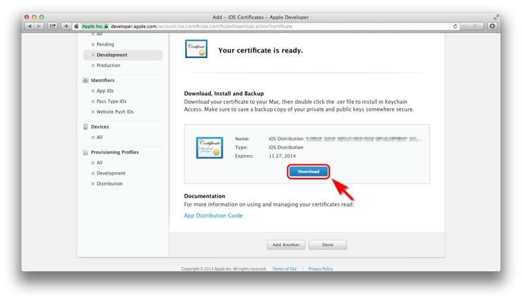522x301 pixels.
Task: Click the Apple Inc. secure certificate badge
Action: click(95, 26)
